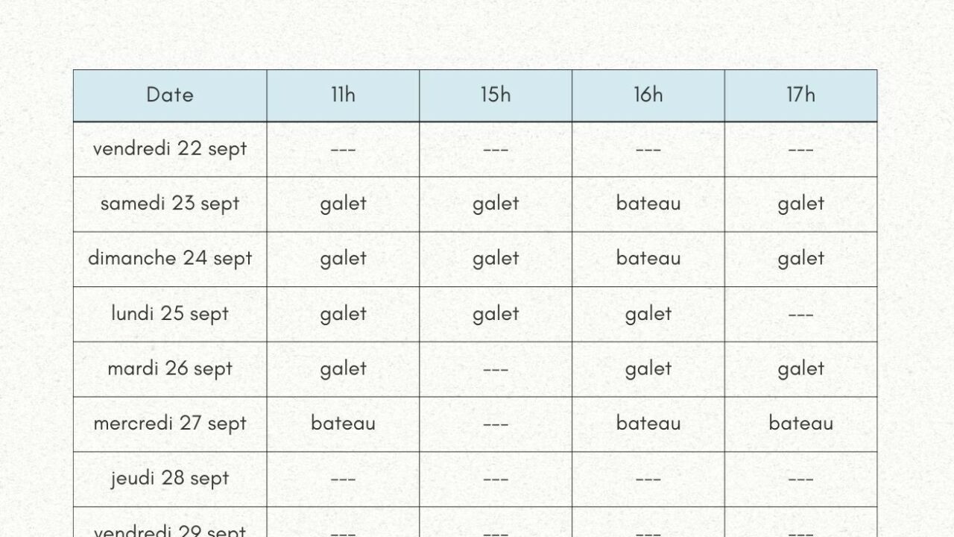Select the vendredi 22 sept cell

[170, 148]
